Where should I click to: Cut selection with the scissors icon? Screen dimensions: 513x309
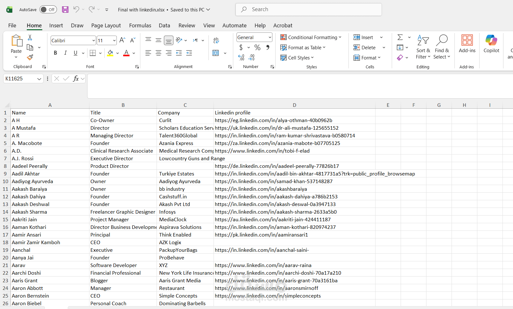pyautogui.click(x=30, y=38)
